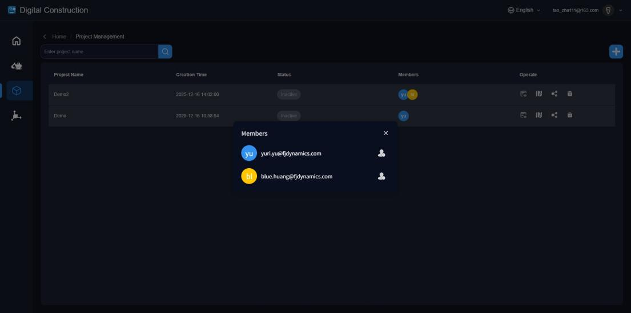Image resolution: width=631 pixels, height=313 pixels.
Task: Click the Demo row's yu member avatar
Action: pos(404,116)
